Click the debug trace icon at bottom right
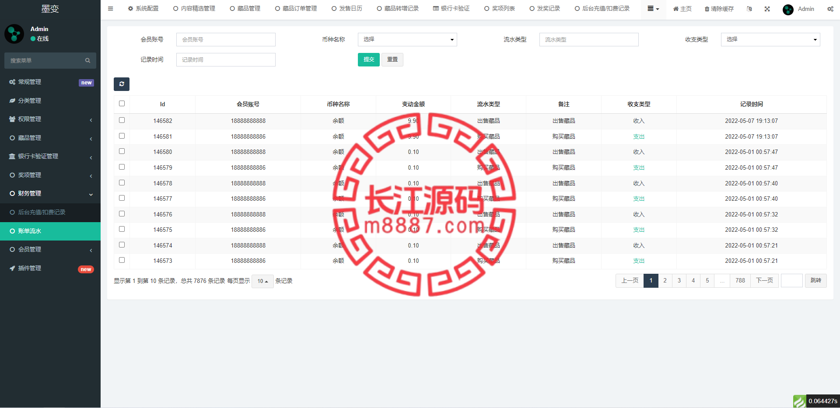This screenshot has width=840, height=408. tap(799, 401)
